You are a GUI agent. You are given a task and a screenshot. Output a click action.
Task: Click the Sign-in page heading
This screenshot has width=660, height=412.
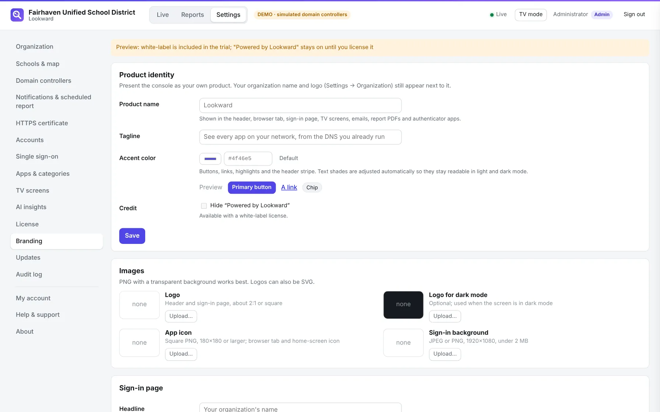[x=141, y=388]
